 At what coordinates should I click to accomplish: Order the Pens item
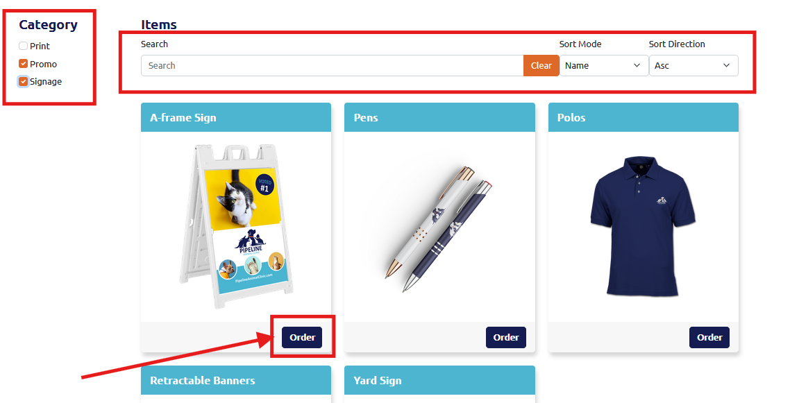505,337
